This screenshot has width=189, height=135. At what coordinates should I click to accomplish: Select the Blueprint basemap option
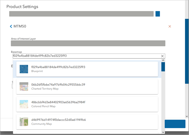(88, 69)
